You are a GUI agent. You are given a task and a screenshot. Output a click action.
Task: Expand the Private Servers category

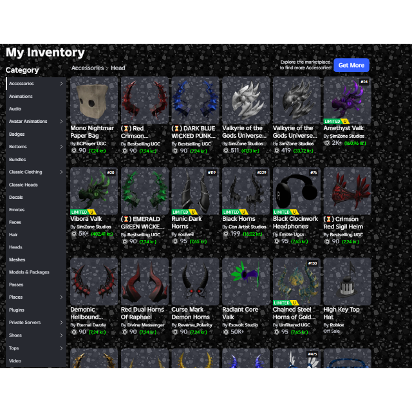tap(62, 323)
